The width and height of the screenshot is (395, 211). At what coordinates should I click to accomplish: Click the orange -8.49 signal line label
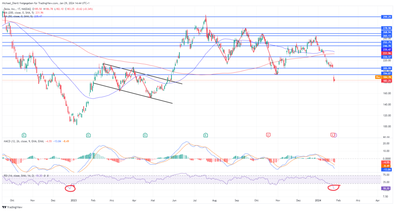point(386,166)
